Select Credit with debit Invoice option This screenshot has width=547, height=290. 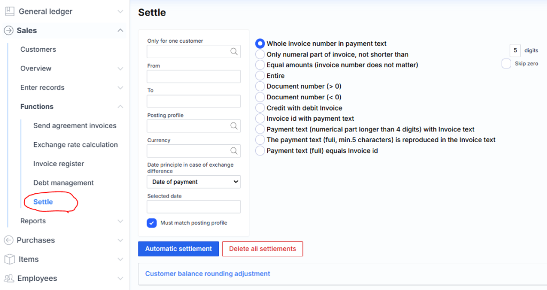(260, 108)
